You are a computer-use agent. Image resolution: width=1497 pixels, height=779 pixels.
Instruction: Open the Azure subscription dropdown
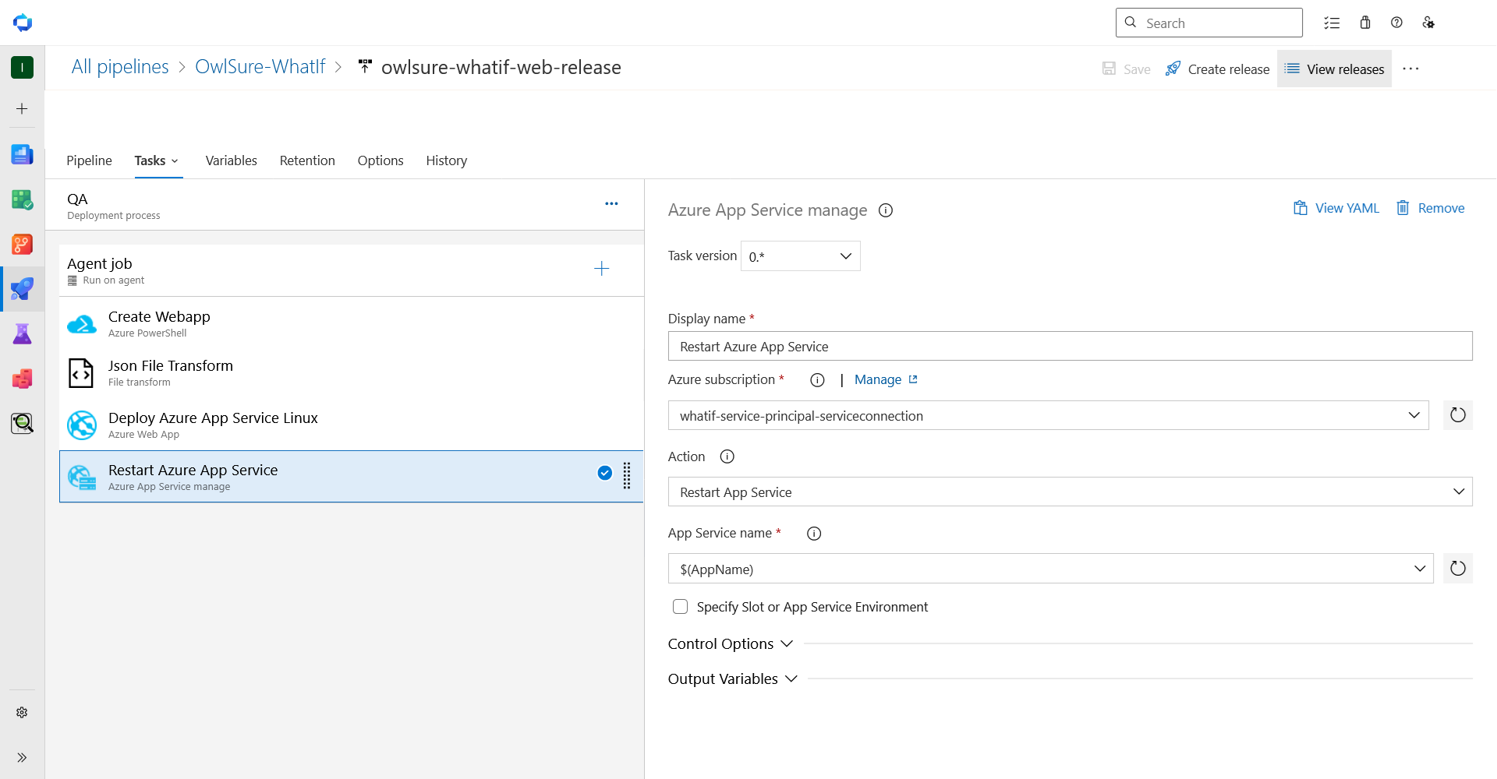tap(1049, 415)
